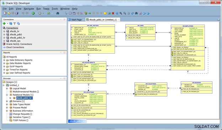This screenshot has width=222, height=130.
Task: Click the HR.REGIONS table in the diagram
Action: point(196,87)
